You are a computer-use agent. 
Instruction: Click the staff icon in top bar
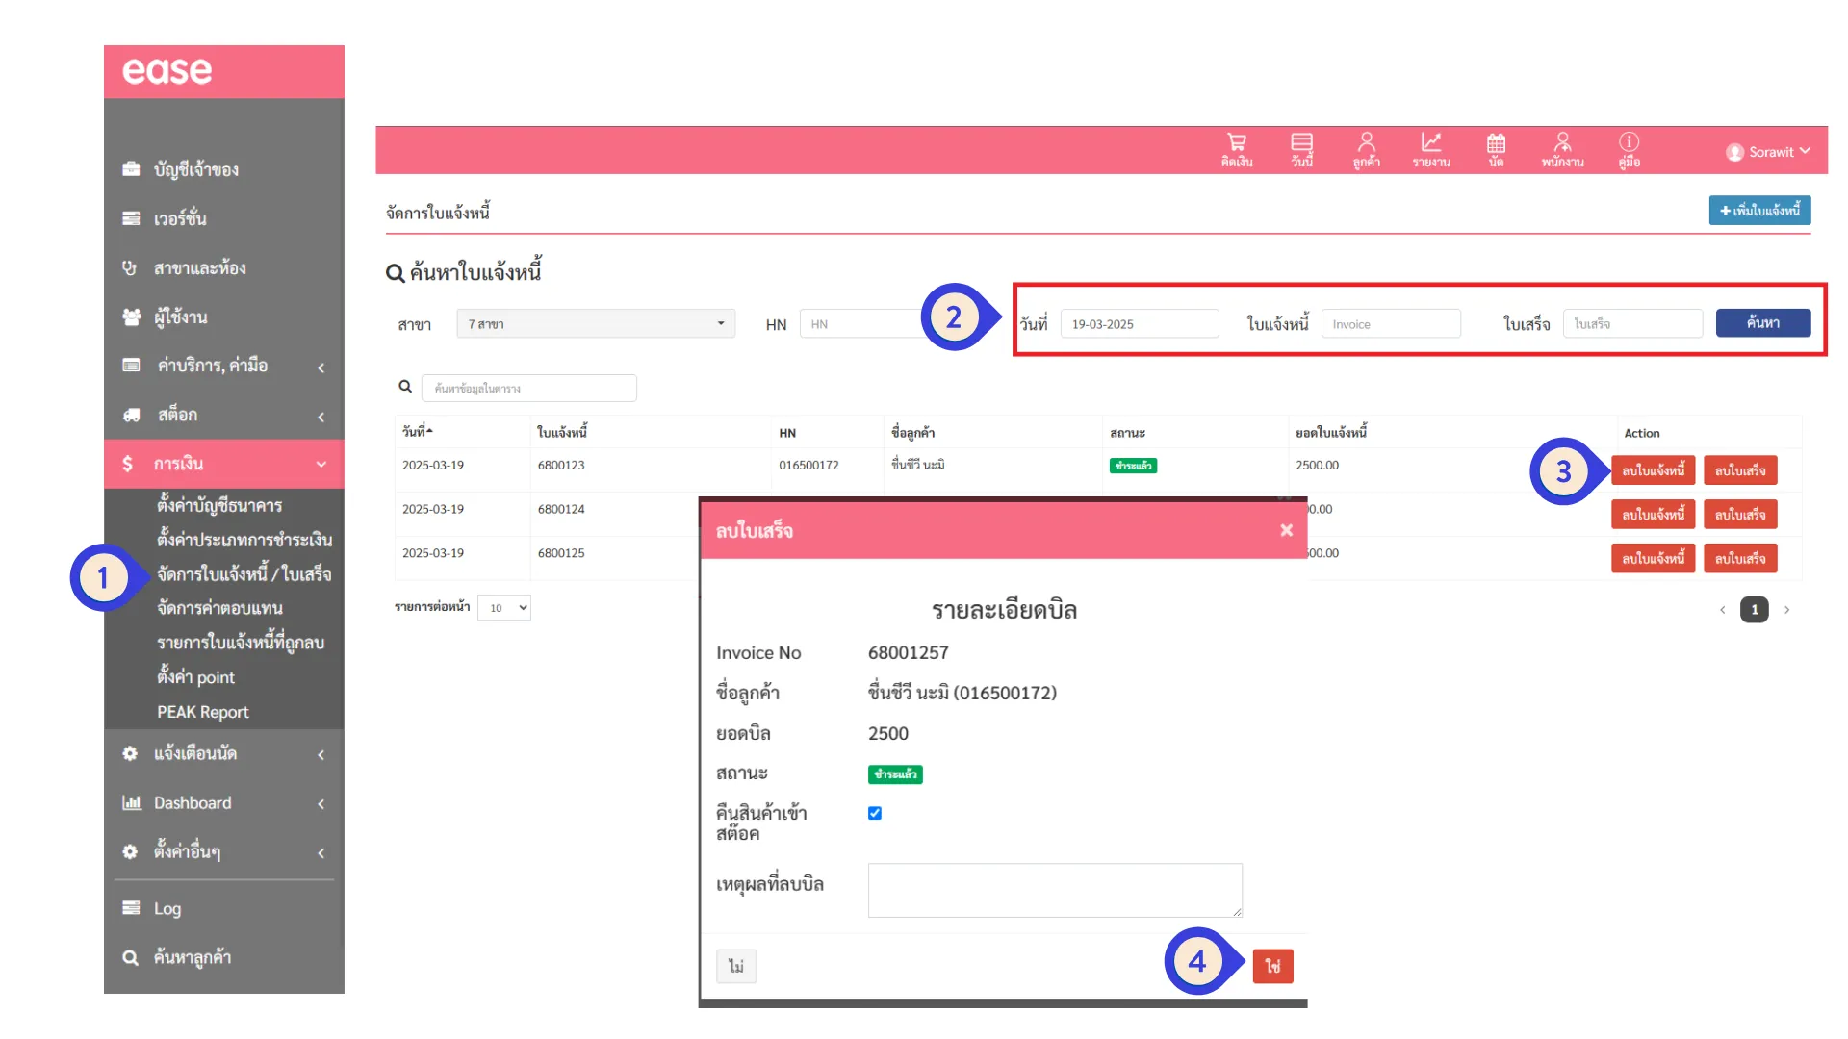pyautogui.click(x=1562, y=149)
